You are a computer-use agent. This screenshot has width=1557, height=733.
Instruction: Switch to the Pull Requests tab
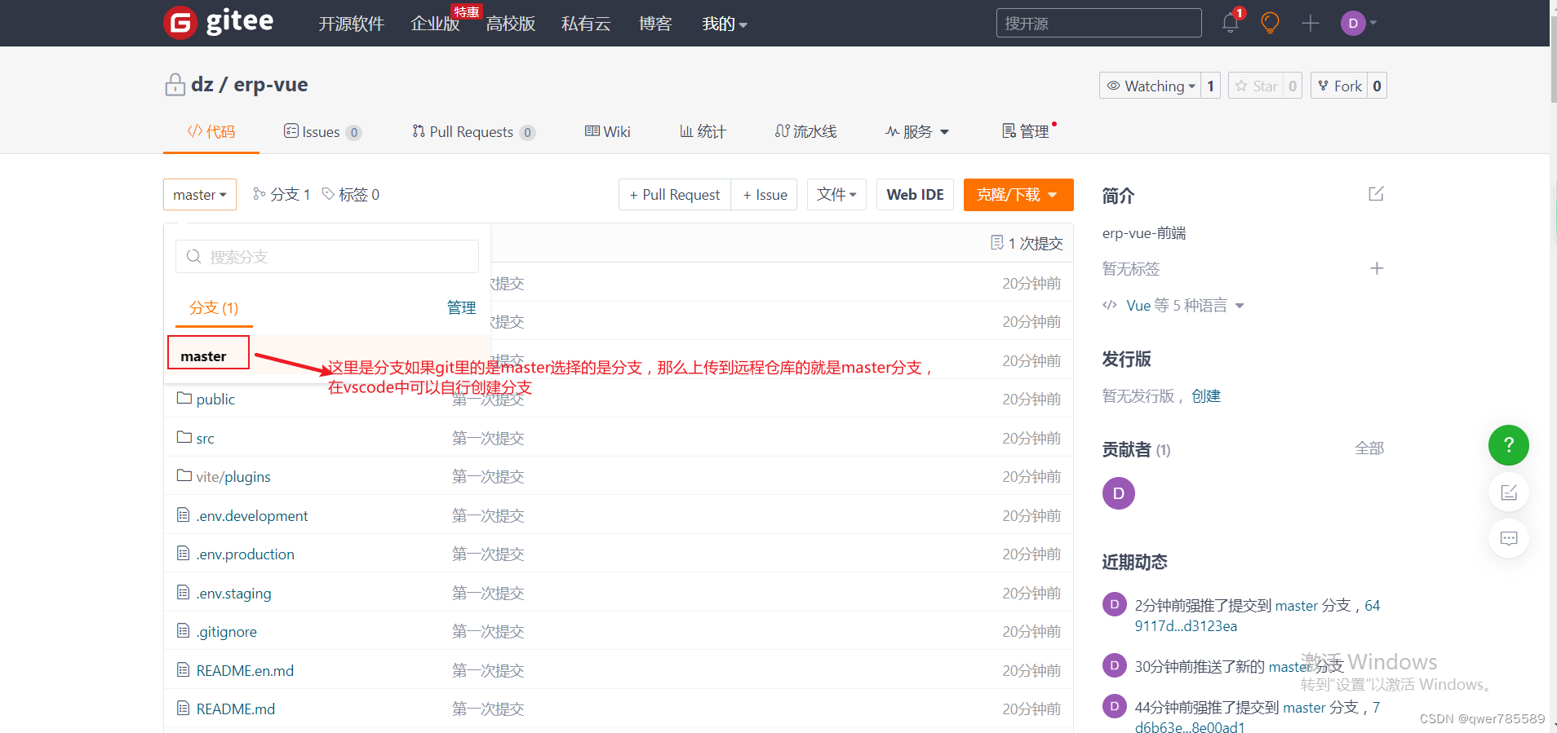pyautogui.click(x=473, y=131)
